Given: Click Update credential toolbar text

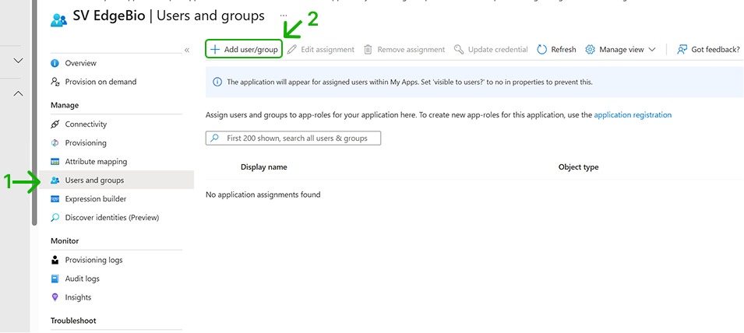Looking at the screenshot, I should 498,49.
